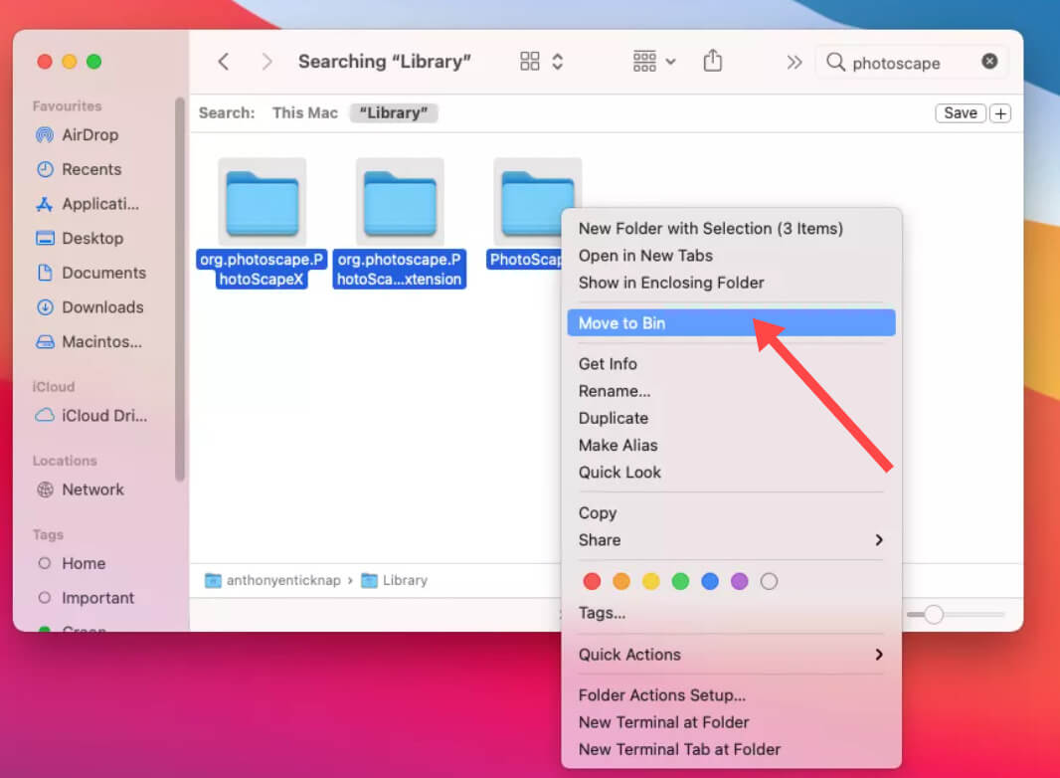
Task: Apply the blue tag color
Action: pyautogui.click(x=710, y=581)
